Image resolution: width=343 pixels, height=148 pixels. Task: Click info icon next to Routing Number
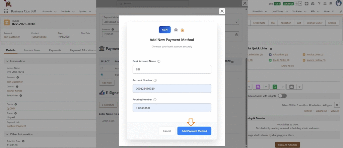[x=155, y=99]
